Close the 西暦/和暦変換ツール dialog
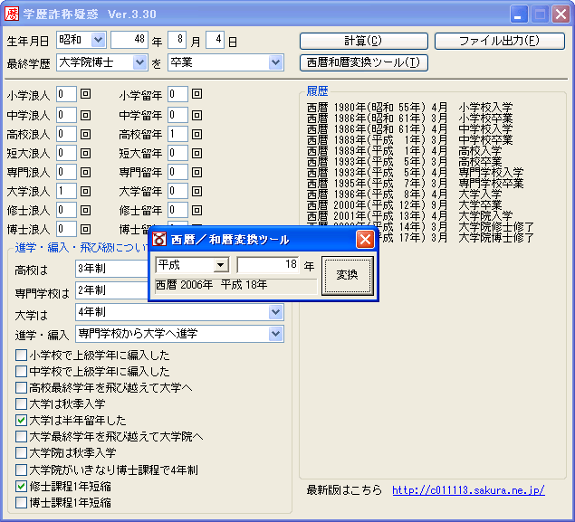 click(x=365, y=240)
